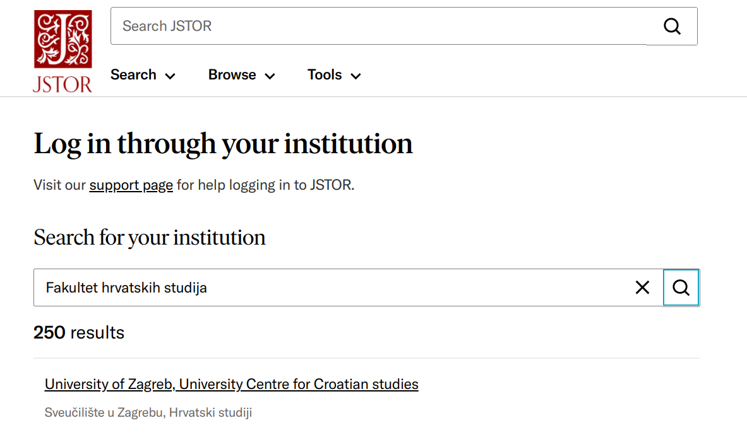Clear the institution search with the X icon
This screenshot has height=435, width=747.
tap(642, 287)
